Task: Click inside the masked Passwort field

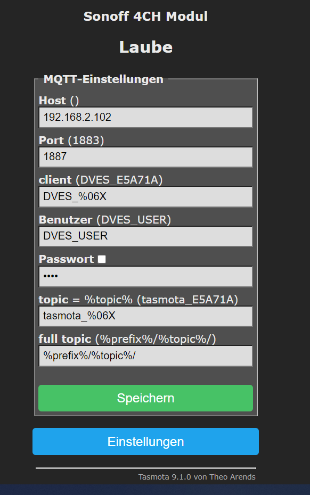Action: click(x=145, y=277)
